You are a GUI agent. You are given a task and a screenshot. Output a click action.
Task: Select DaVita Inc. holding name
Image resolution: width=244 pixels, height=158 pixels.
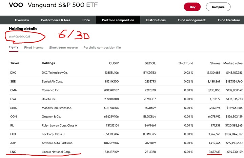tap(49, 99)
